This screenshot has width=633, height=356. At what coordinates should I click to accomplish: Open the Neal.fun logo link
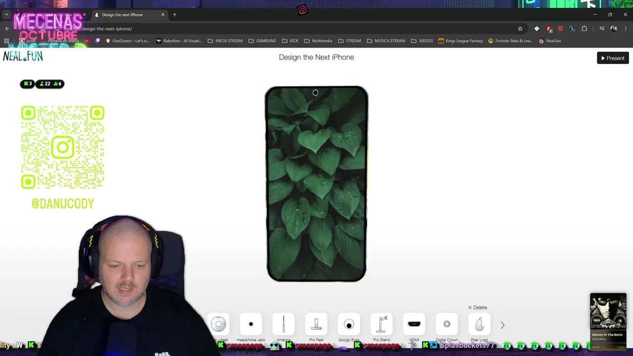23,56
